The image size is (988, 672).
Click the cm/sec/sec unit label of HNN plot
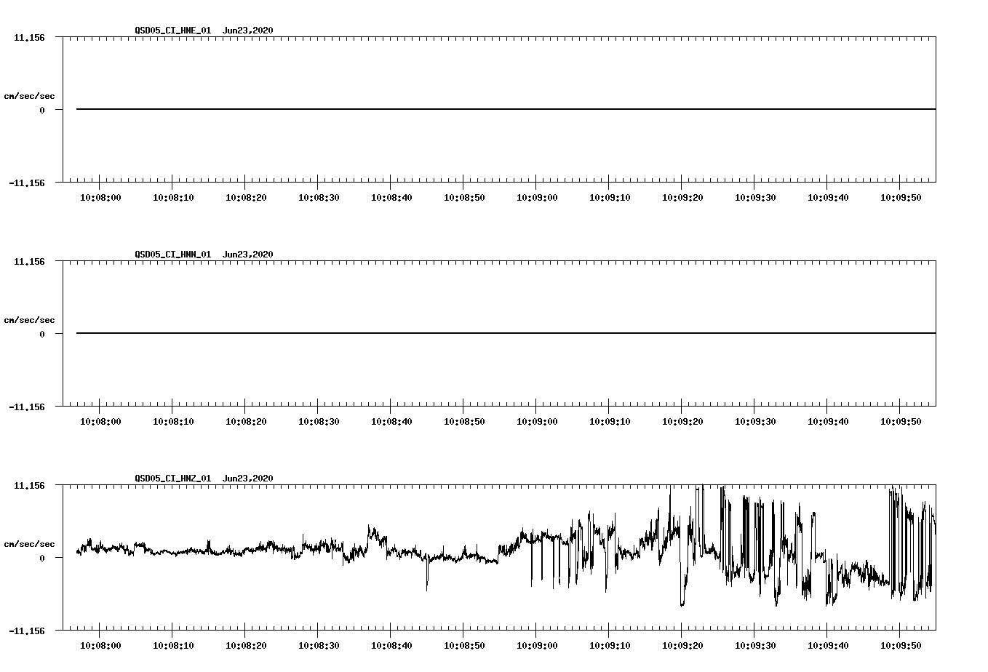pyautogui.click(x=29, y=320)
